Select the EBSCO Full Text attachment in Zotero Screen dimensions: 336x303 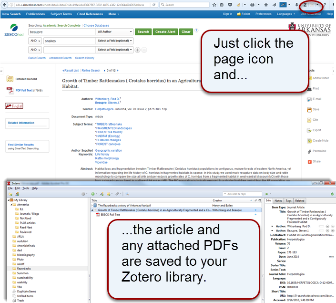point(110,215)
